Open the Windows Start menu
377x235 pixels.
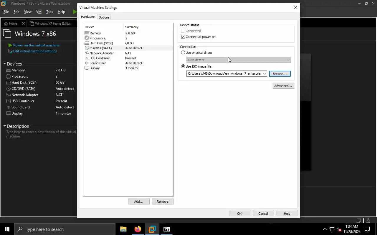tap(7, 229)
